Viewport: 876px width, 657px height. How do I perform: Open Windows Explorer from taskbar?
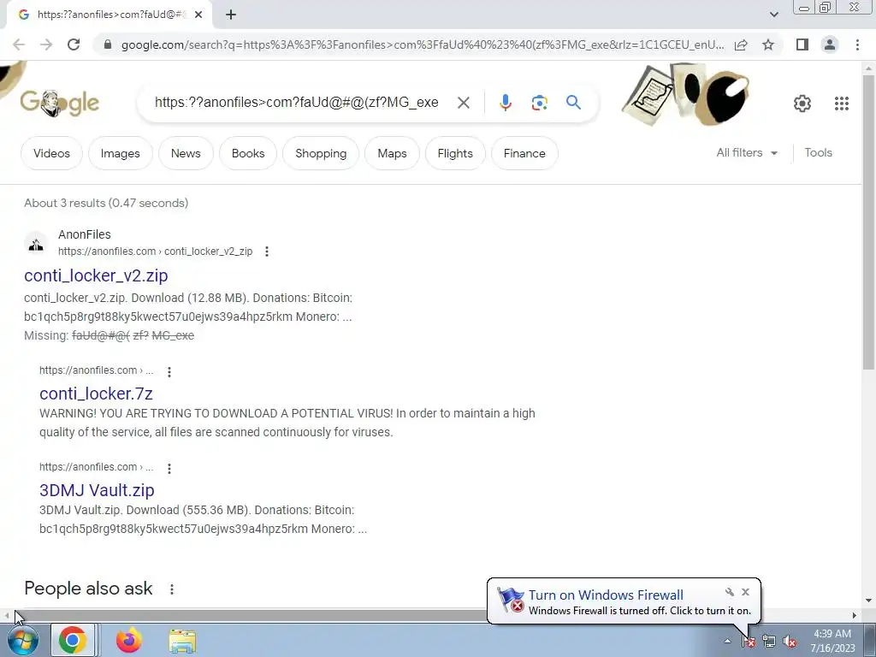click(182, 641)
